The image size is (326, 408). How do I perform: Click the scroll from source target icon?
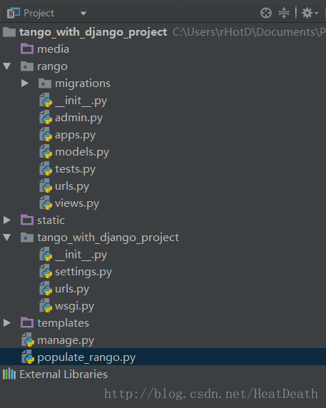coord(266,13)
